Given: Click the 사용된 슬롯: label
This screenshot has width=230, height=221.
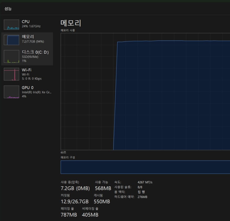Looking at the screenshot, I should (123, 187).
